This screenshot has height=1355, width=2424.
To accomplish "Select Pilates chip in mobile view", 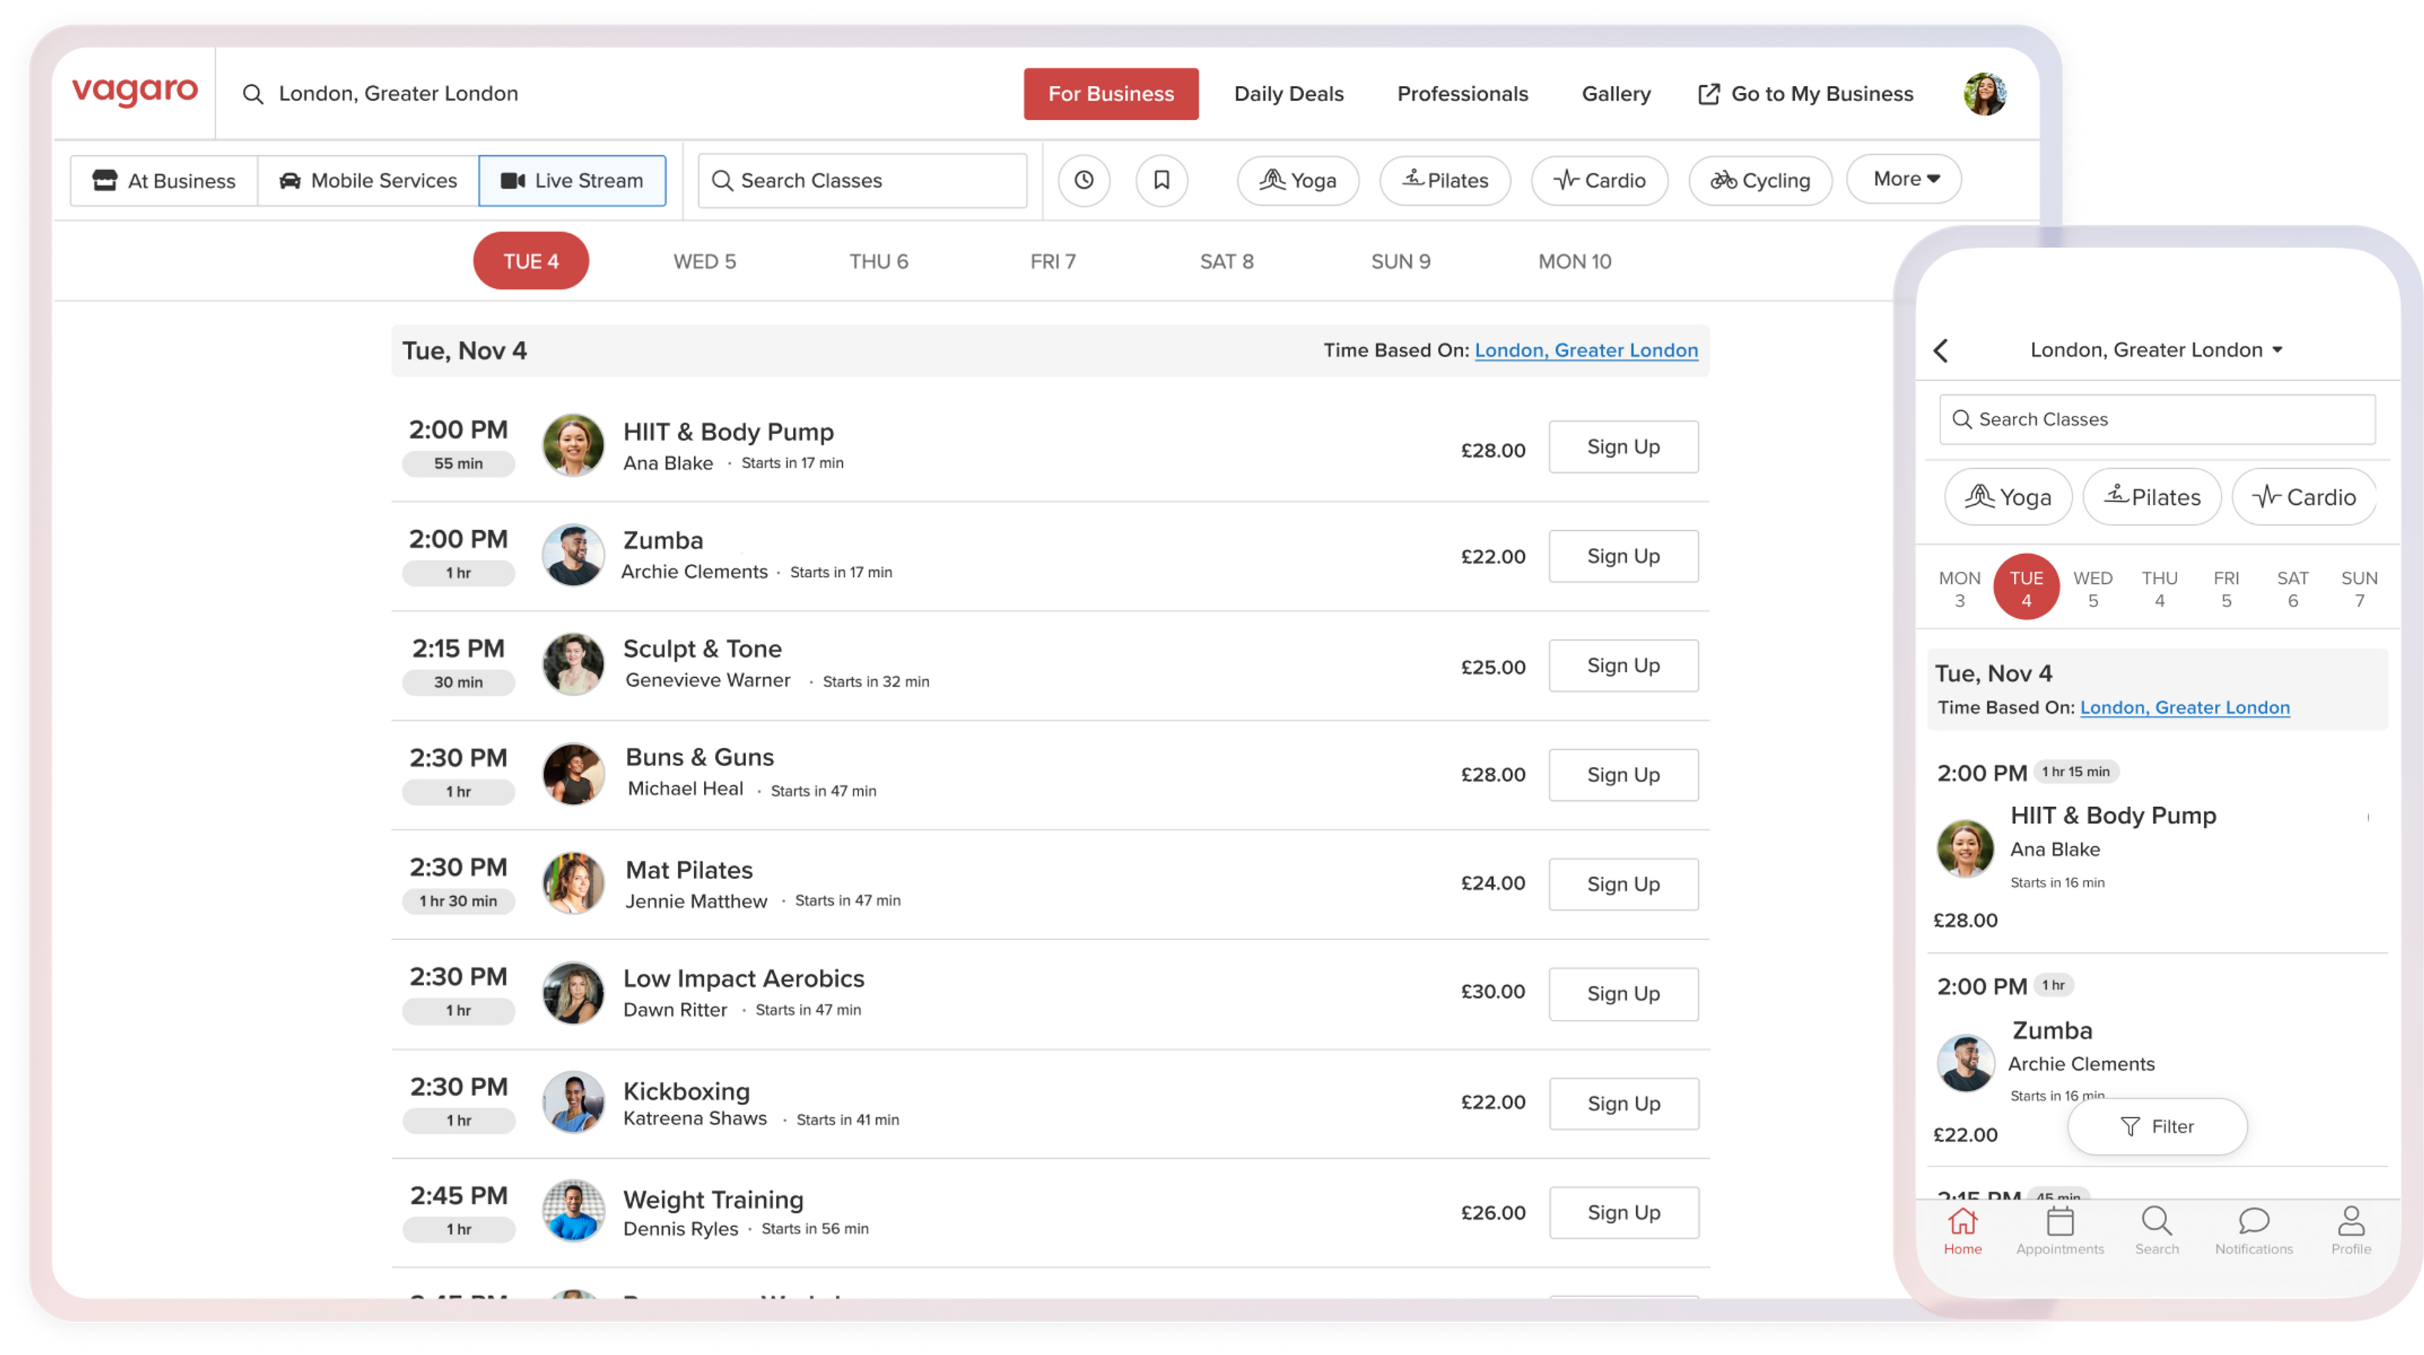I will [2152, 497].
